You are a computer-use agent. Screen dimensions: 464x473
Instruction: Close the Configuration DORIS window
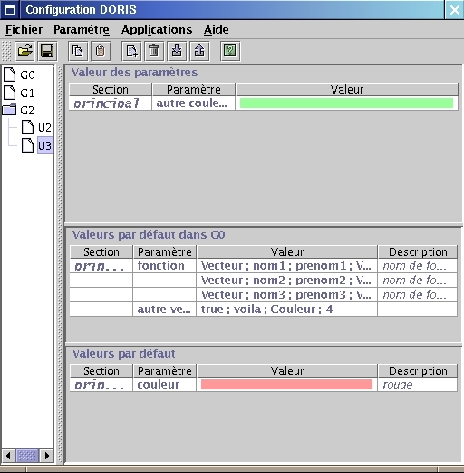[454, 10]
